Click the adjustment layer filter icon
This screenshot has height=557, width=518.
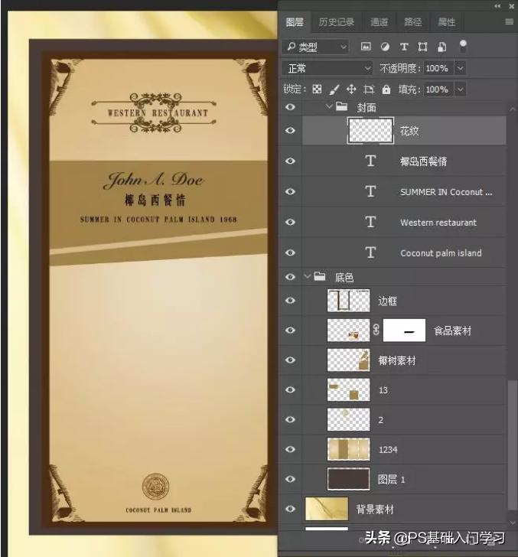(x=385, y=47)
